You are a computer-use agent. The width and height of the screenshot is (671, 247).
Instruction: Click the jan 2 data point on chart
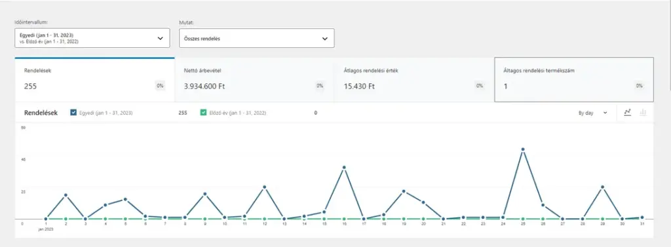click(66, 195)
